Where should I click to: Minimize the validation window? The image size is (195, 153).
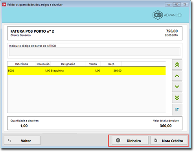click(x=169, y=5)
